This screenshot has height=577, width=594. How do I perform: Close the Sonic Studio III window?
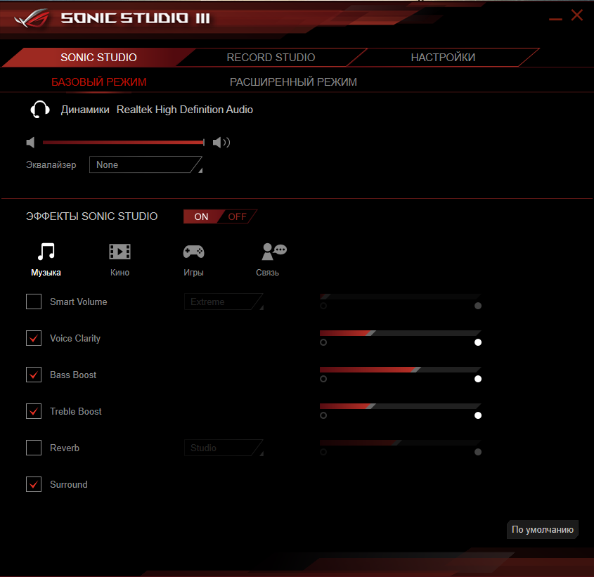click(577, 15)
